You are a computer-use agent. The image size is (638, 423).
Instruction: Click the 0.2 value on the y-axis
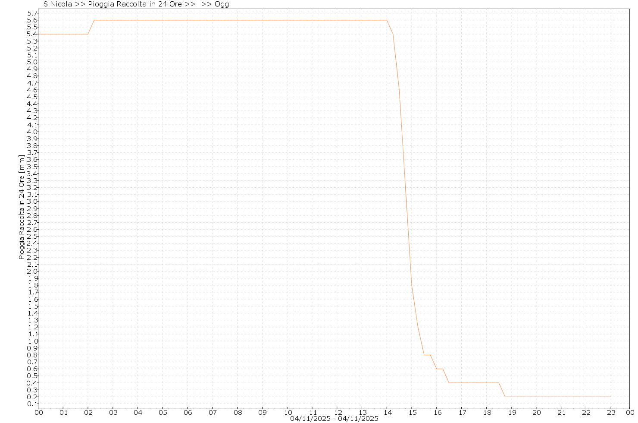[x=32, y=397]
